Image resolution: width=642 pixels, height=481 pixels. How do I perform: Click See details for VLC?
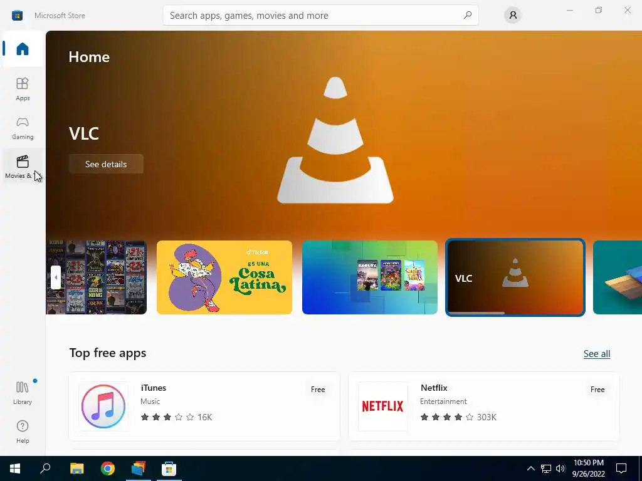tap(106, 164)
